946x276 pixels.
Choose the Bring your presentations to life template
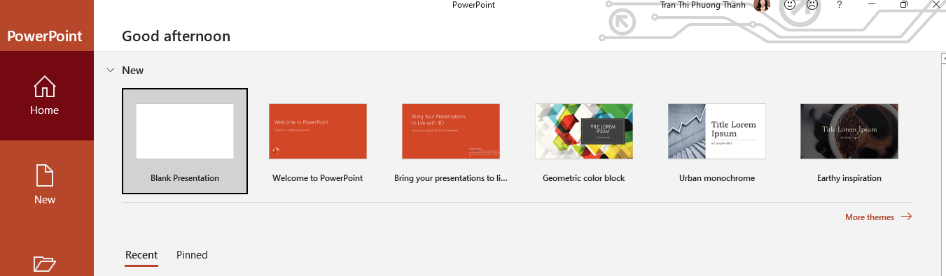[x=451, y=141]
